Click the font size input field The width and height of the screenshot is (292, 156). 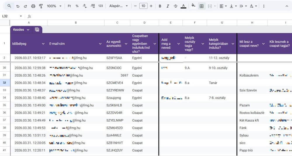[x=143, y=6]
